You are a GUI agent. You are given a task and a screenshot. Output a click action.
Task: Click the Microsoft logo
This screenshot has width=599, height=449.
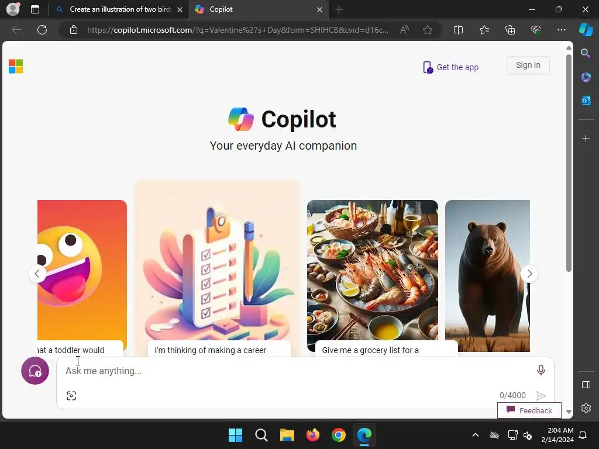coord(16,67)
